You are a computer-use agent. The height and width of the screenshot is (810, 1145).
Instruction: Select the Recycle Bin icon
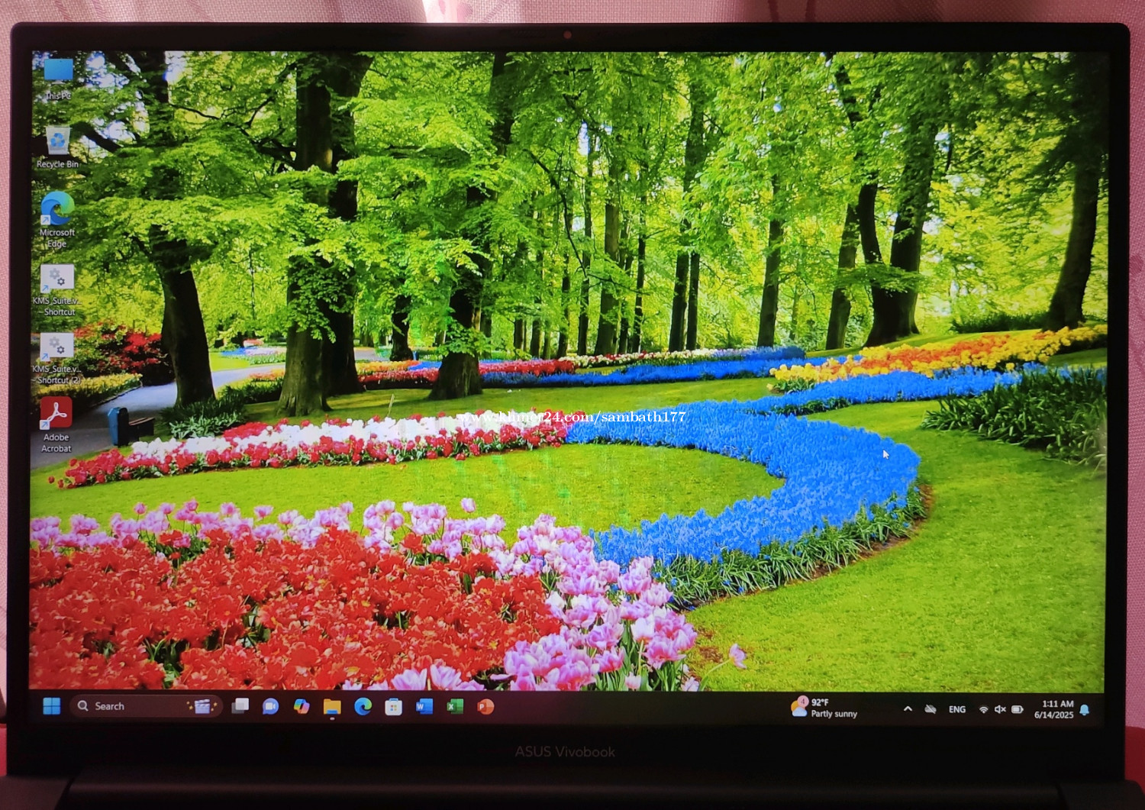pos(58,147)
